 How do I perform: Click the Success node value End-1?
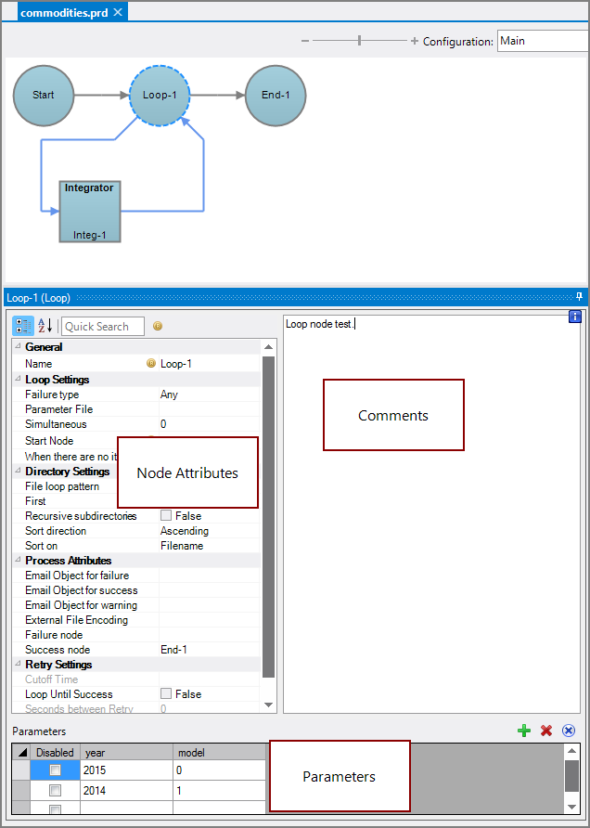click(173, 650)
